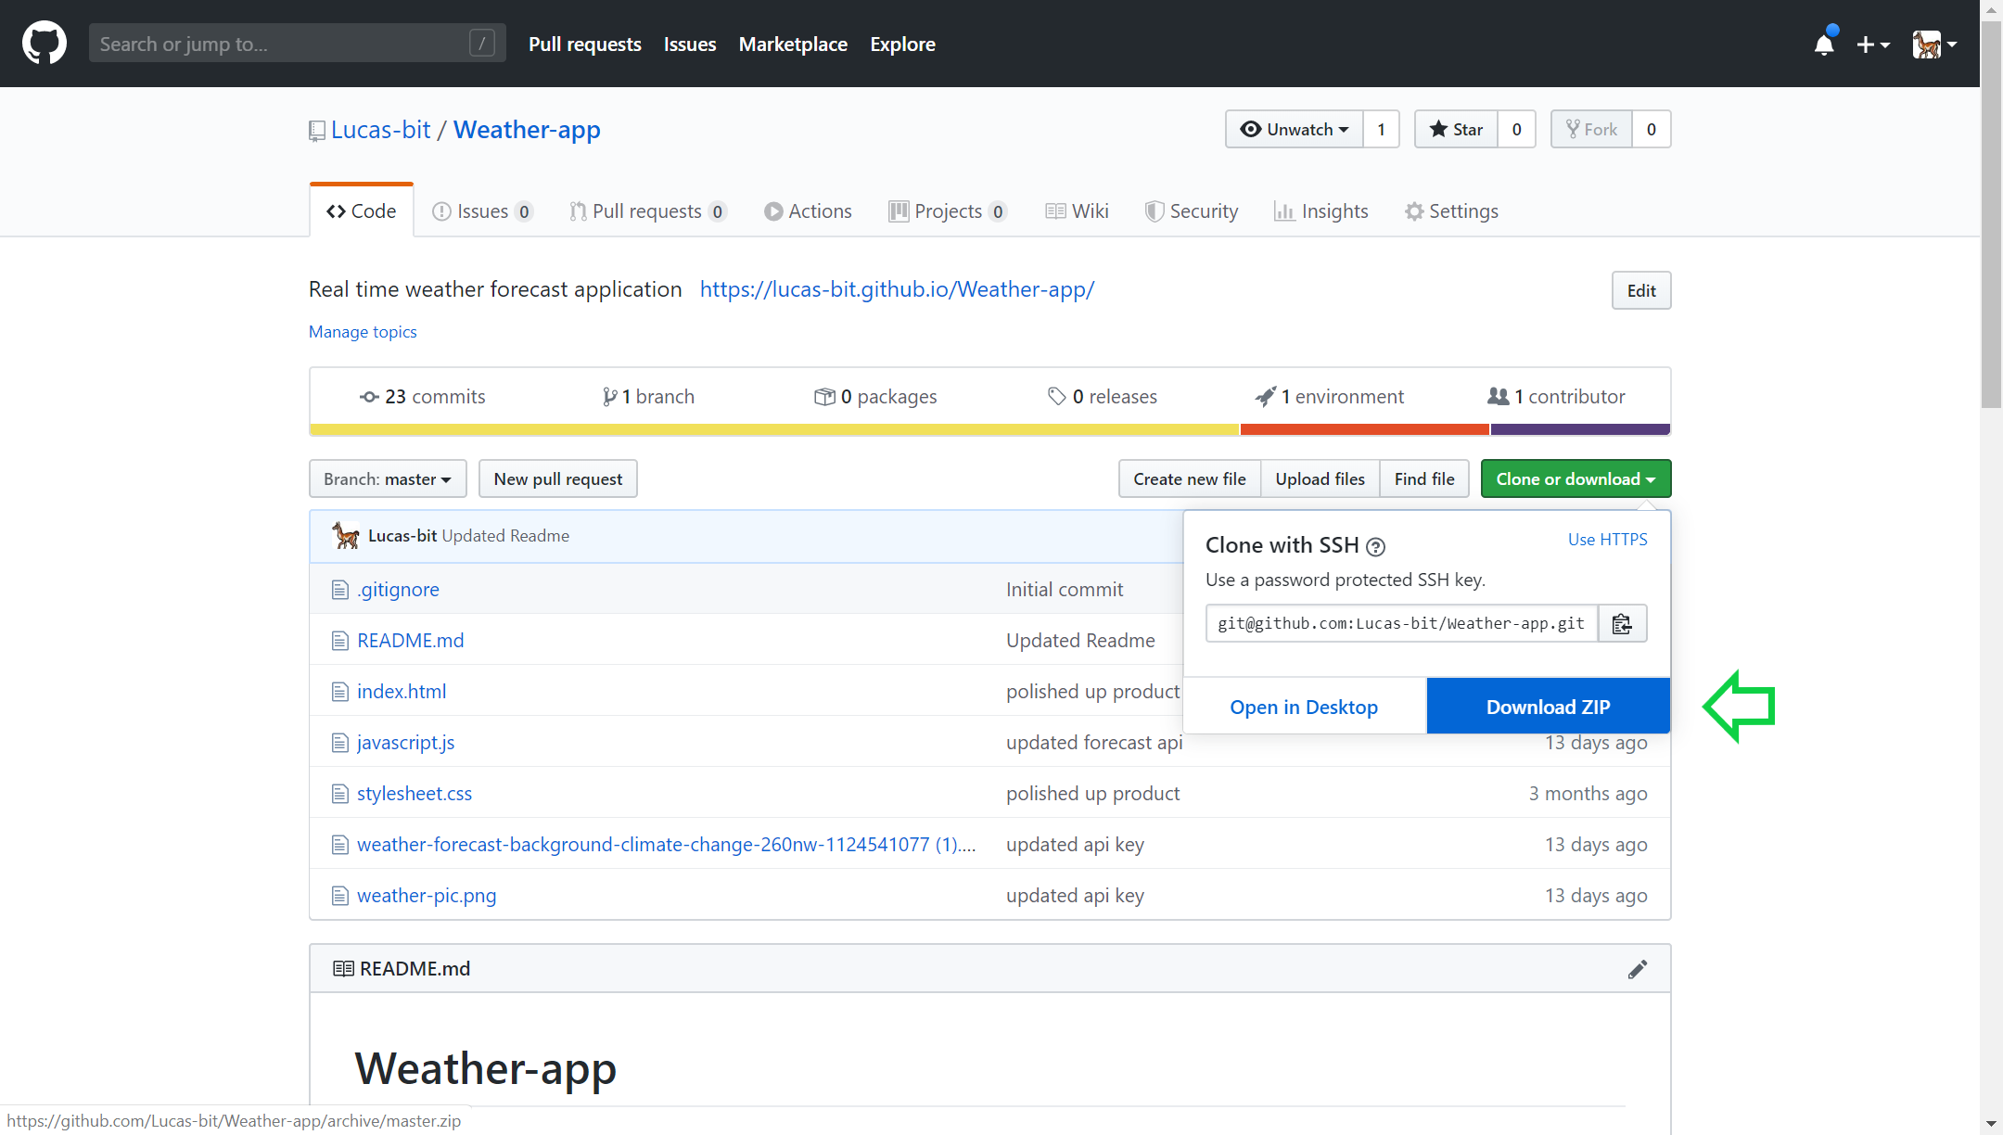Go to GitHub home via Octocat logo
This screenshot has width=2003, height=1135.
(x=44, y=44)
